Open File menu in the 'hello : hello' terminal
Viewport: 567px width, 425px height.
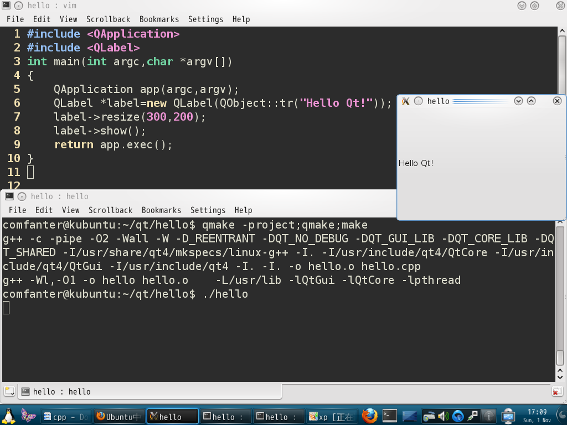[17, 210]
